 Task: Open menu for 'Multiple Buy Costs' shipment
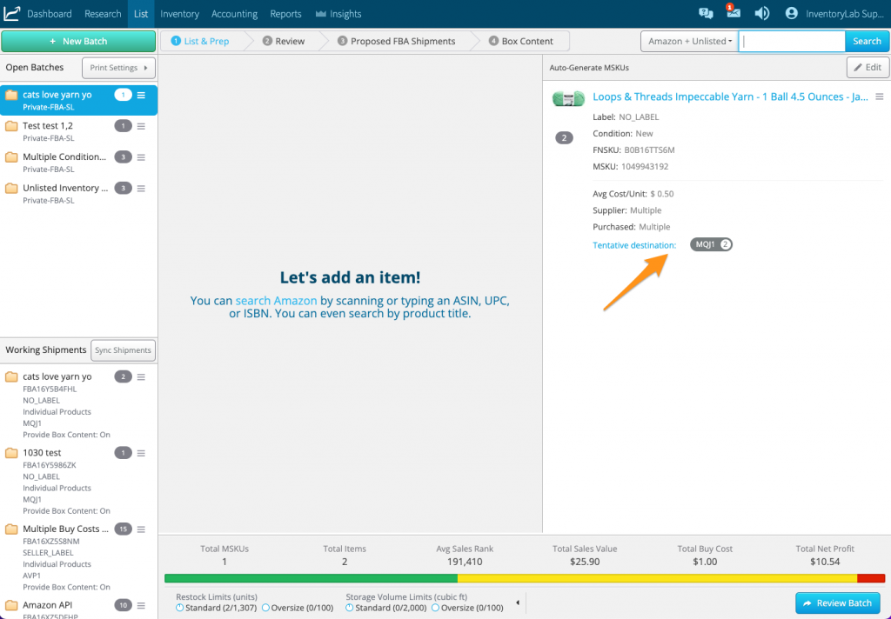pos(141,529)
